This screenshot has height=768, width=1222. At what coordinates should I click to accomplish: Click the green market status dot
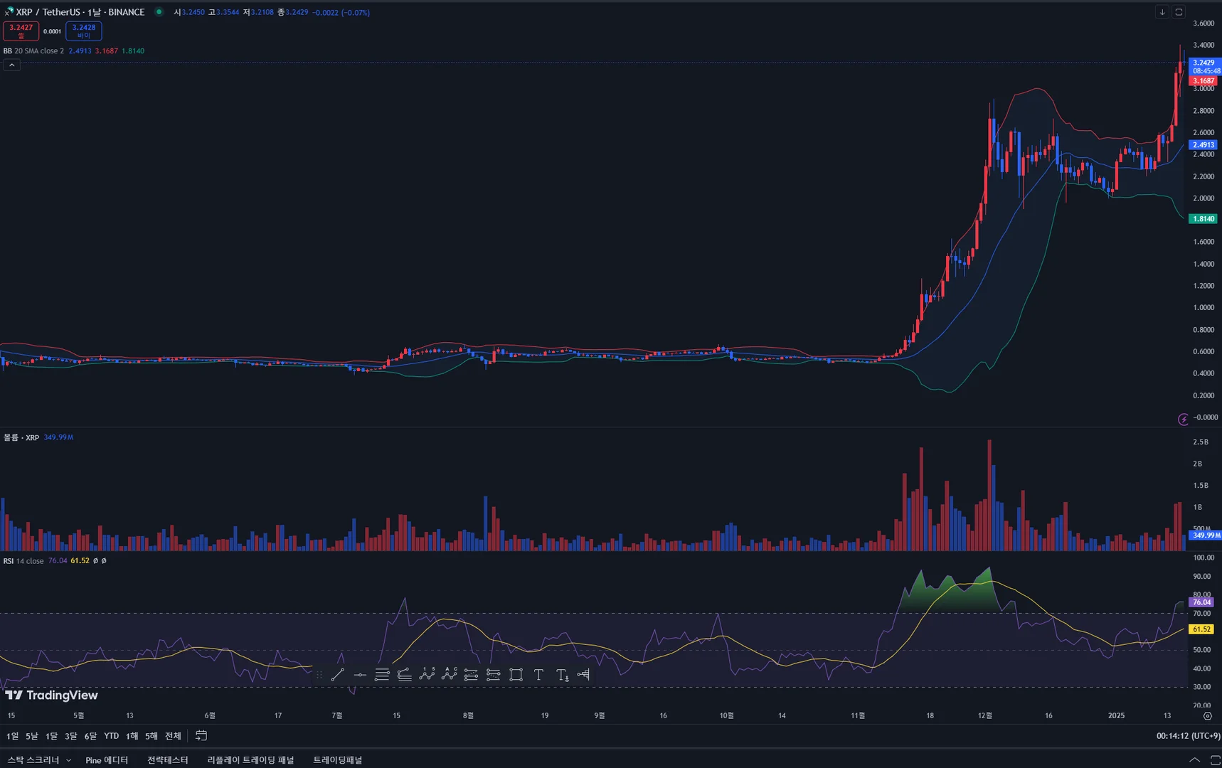(159, 11)
